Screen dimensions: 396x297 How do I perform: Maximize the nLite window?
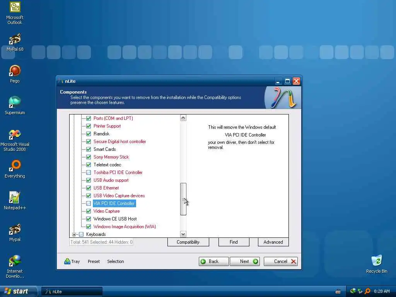point(287,81)
